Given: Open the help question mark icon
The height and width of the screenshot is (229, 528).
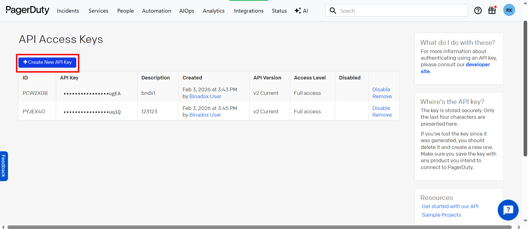Looking at the screenshot, I should pyautogui.click(x=478, y=10).
